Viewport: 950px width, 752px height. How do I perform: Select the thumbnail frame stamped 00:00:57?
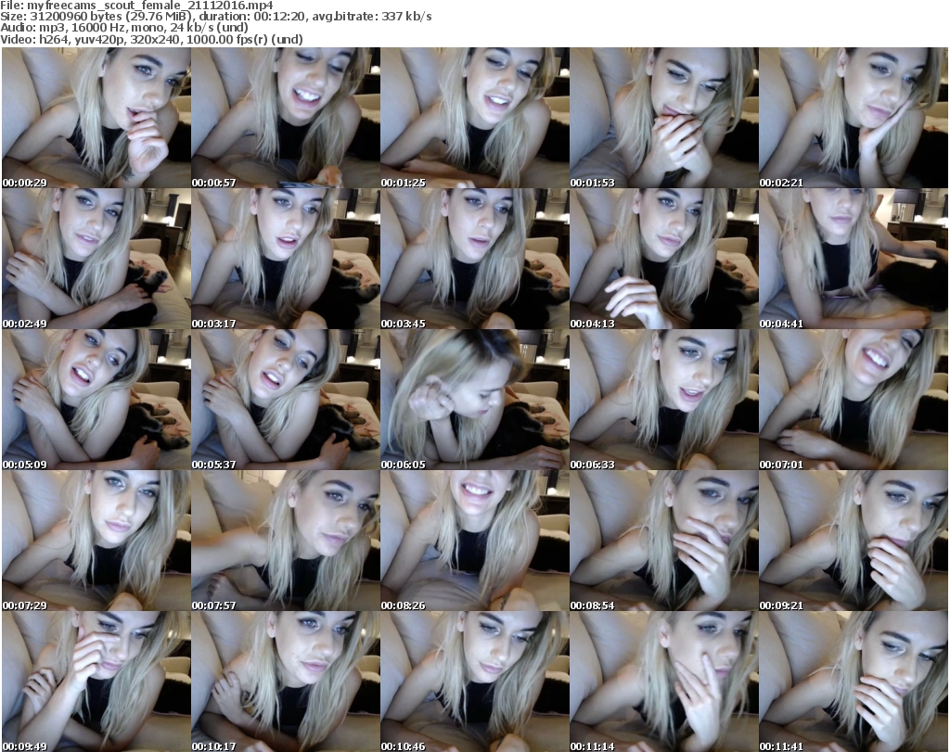tap(286, 118)
